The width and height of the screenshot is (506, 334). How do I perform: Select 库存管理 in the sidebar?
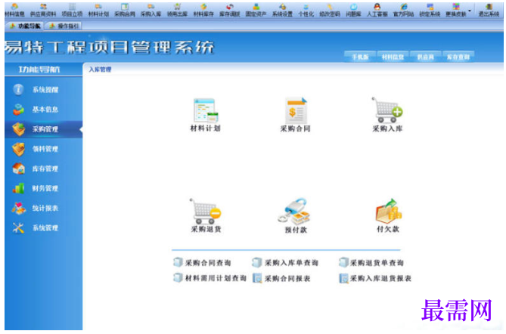point(43,169)
